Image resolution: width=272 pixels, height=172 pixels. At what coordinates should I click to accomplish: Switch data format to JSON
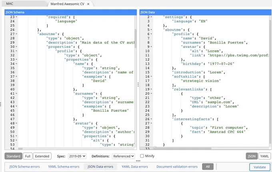[252, 156]
